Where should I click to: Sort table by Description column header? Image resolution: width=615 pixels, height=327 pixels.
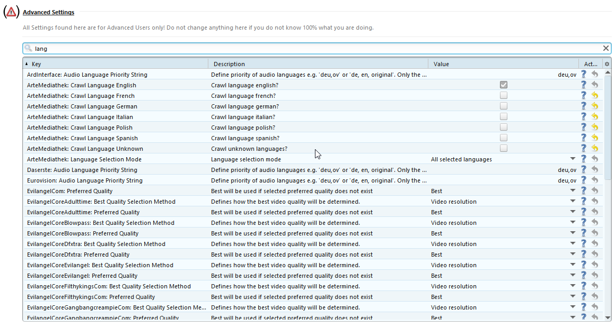click(x=318, y=64)
